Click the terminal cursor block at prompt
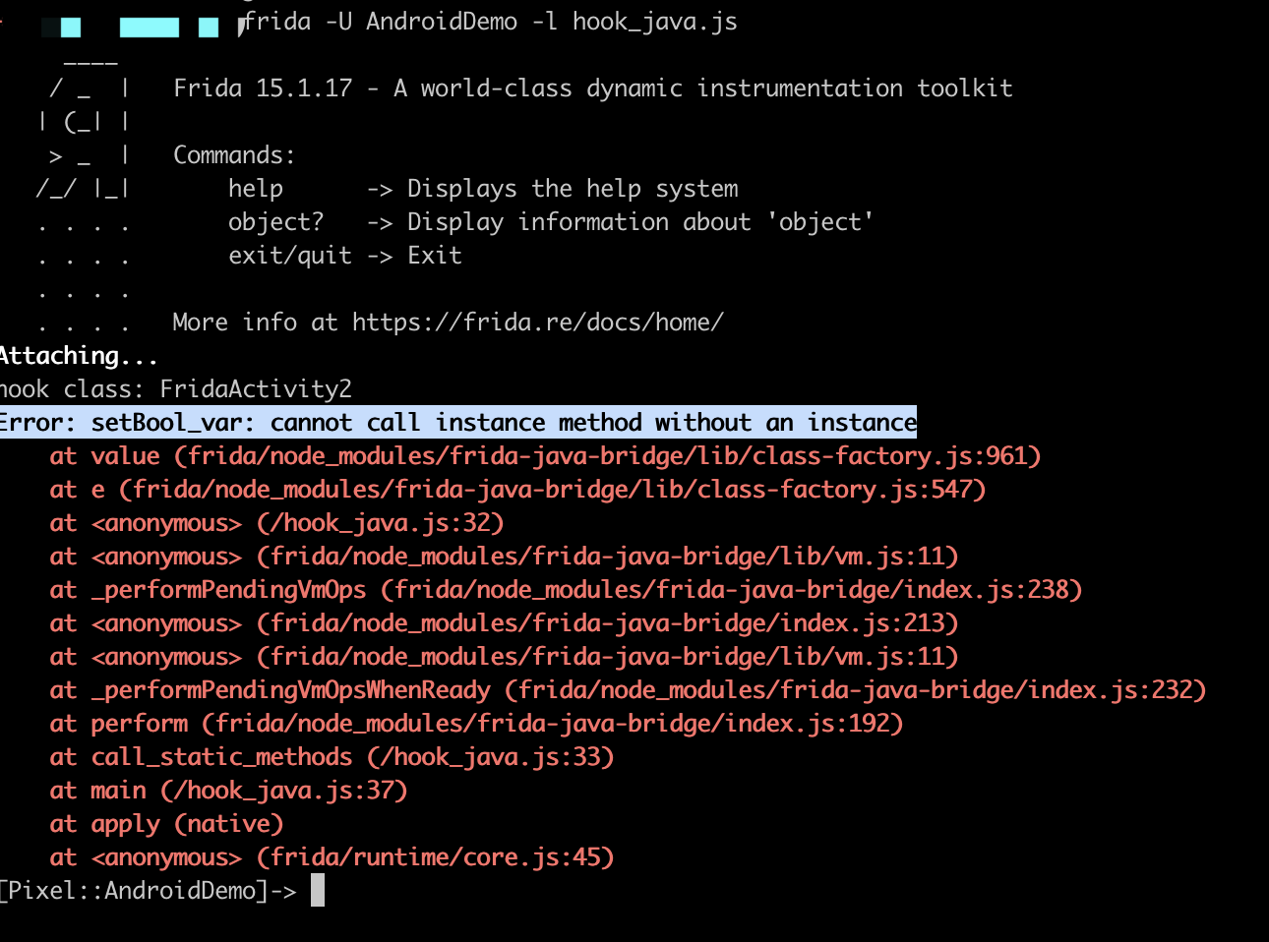 (317, 891)
